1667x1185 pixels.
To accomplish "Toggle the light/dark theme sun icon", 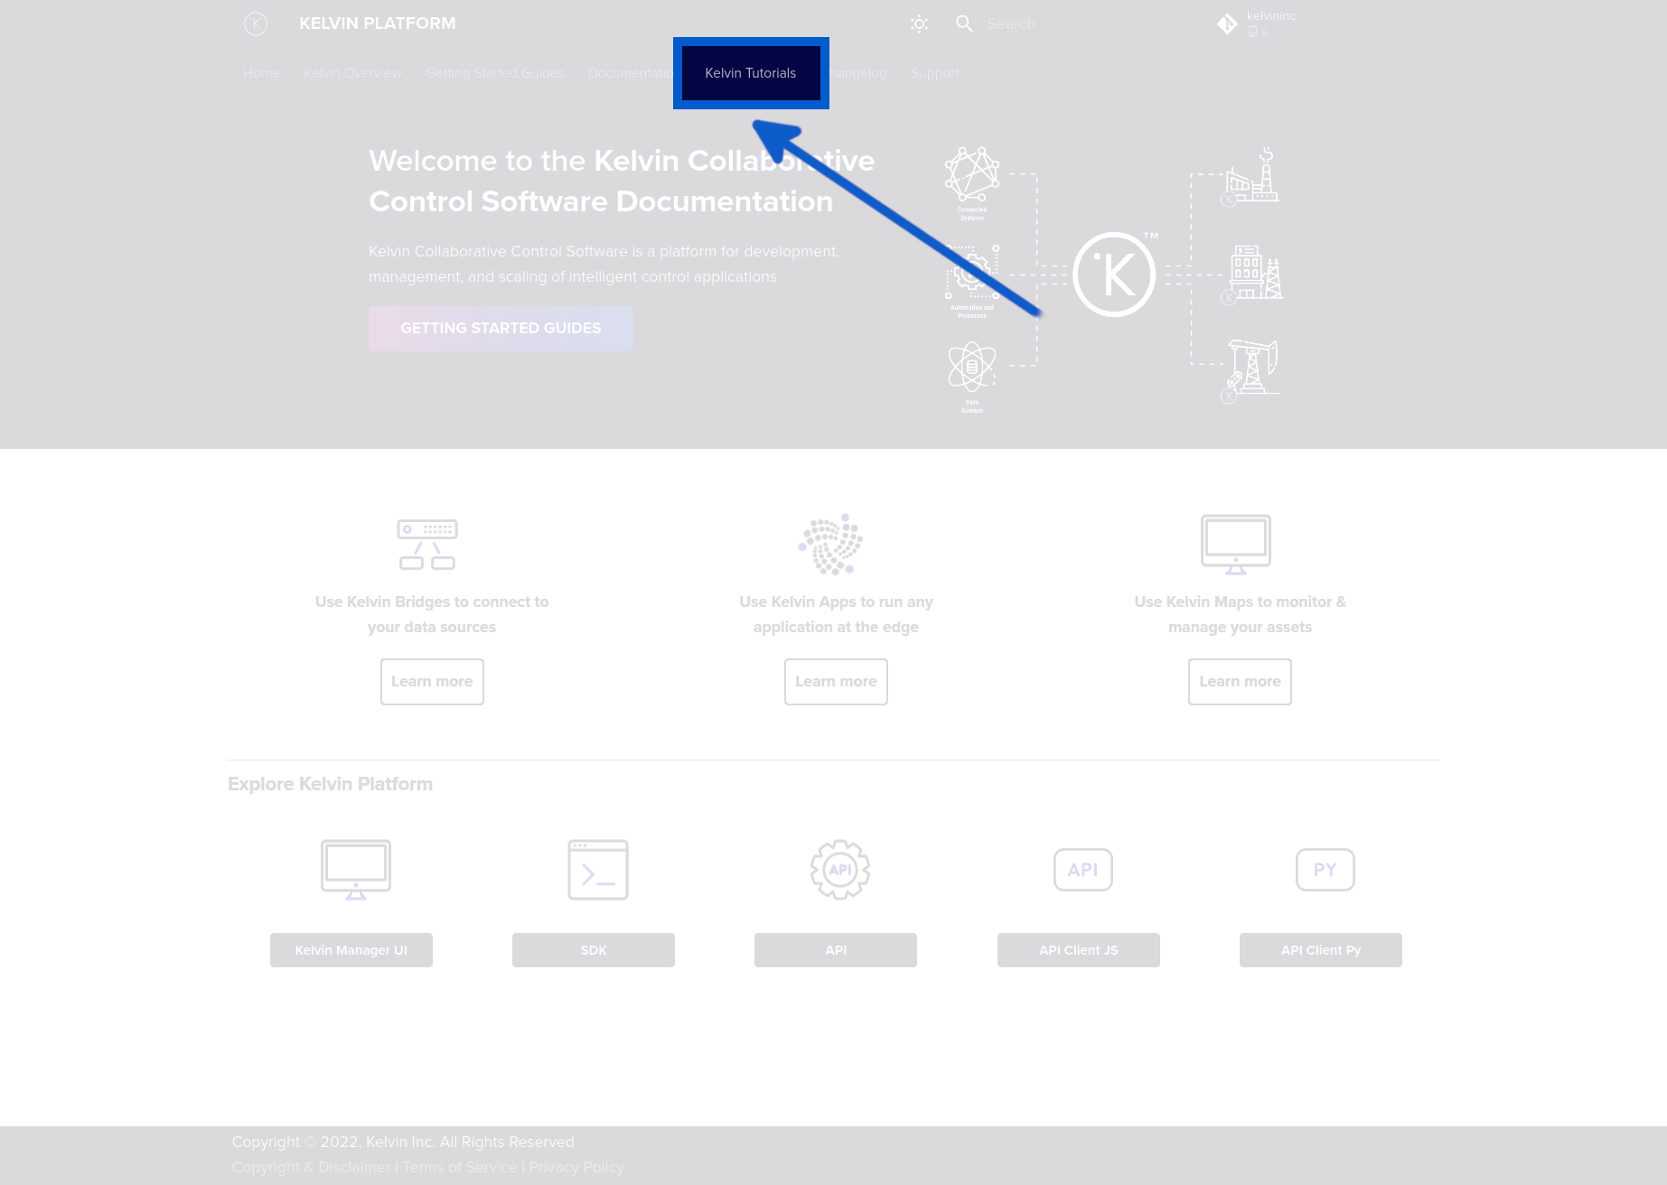I will tap(919, 23).
